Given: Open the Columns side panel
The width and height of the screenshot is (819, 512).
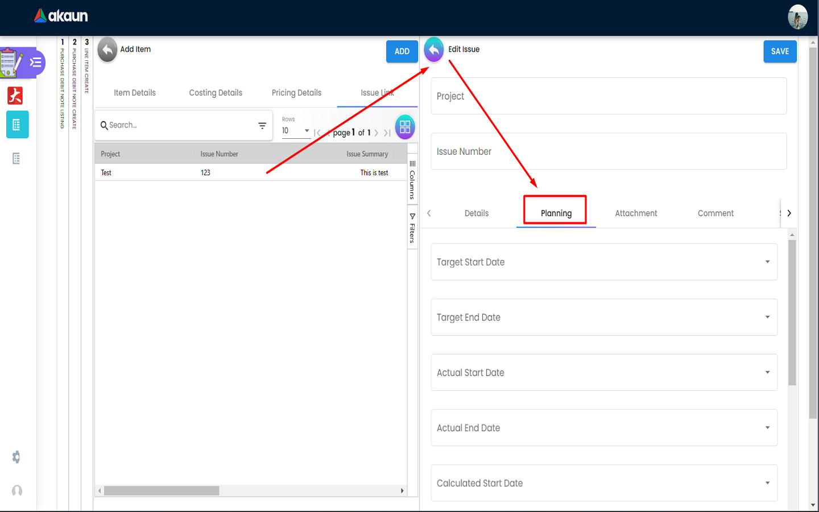Looking at the screenshot, I should pyautogui.click(x=412, y=179).
